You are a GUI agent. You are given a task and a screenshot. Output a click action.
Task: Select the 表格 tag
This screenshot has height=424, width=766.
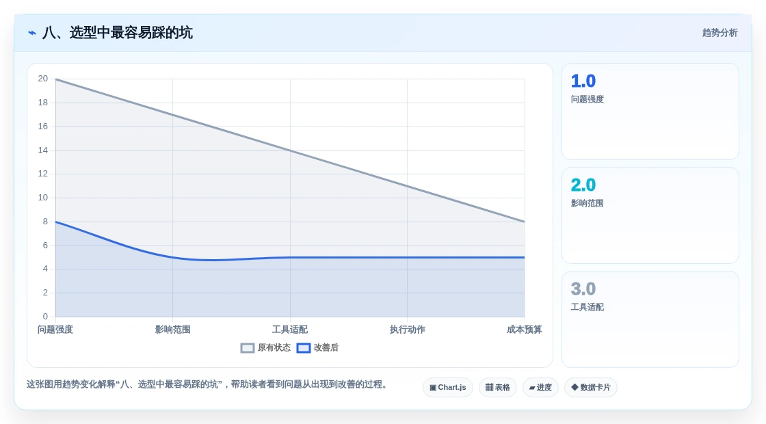tap(498, 387)
